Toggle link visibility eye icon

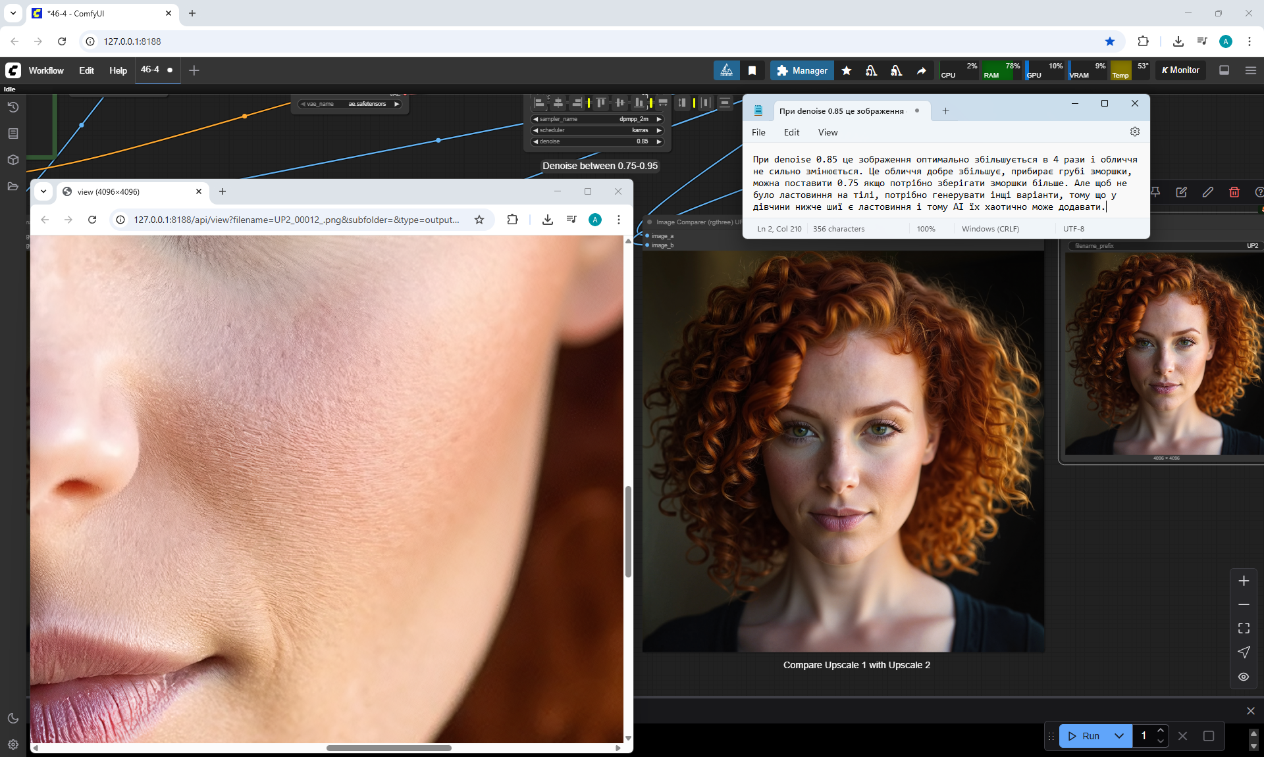click(1244, 677)
